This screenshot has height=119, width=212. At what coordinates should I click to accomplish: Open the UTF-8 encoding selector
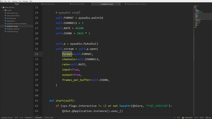(196, 118)
